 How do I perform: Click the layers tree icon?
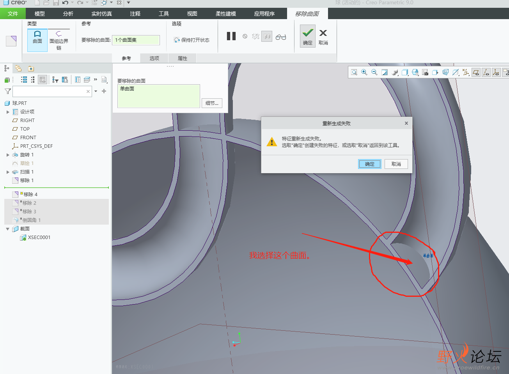(x=87, y=80)
